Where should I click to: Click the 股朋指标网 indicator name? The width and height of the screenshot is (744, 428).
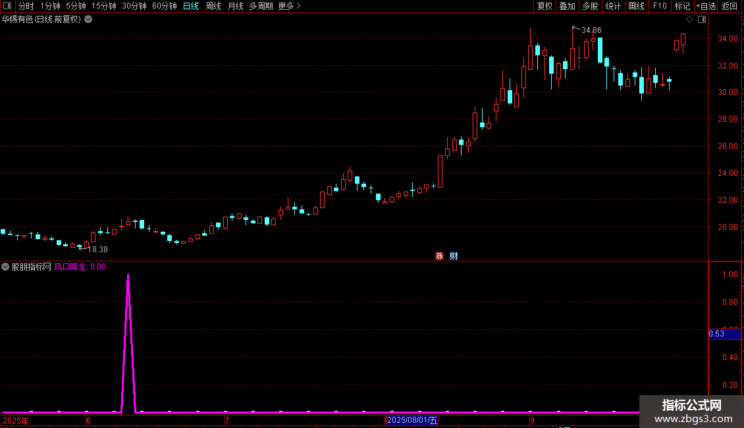(32, 267)
